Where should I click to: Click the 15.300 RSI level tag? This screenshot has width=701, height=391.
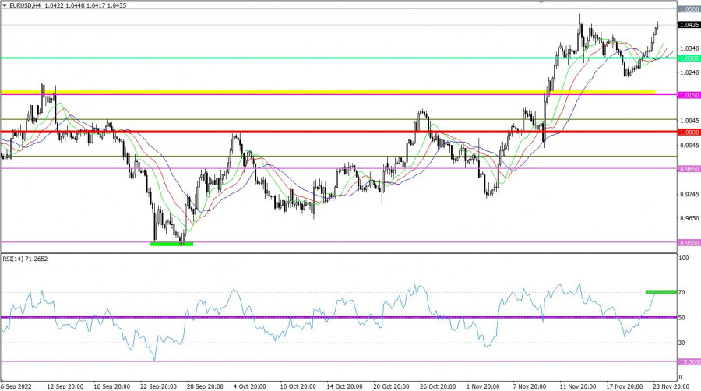point(689,362)
